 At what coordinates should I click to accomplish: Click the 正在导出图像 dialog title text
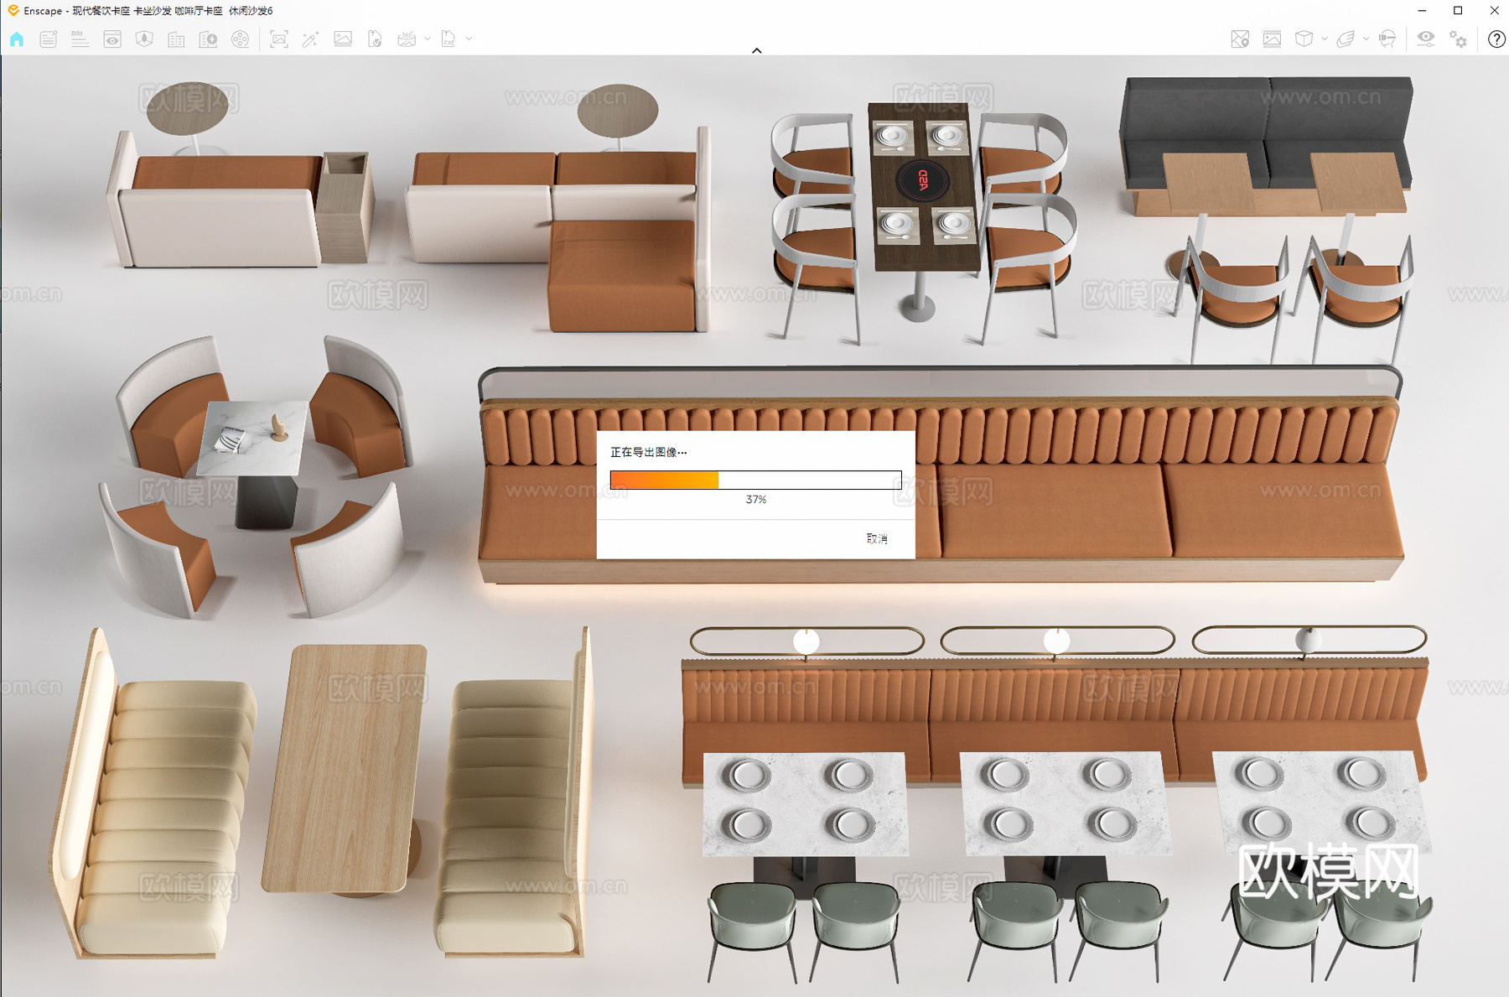coord(648,452)
